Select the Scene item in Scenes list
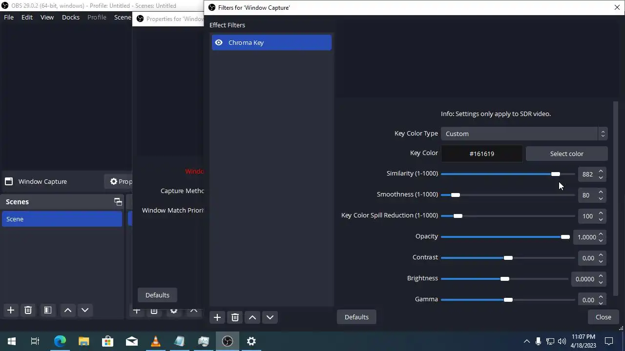625x351 pixels. (62, 219)
